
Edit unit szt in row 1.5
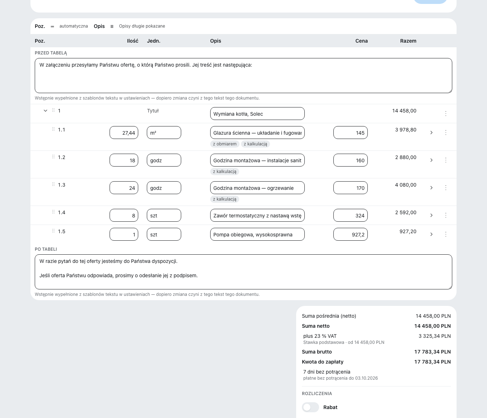(x=164, y=234)
